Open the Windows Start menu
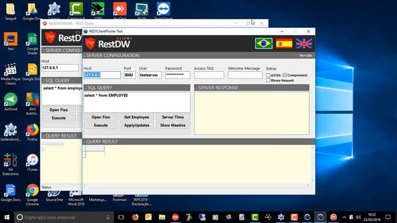 click(7, 217)
